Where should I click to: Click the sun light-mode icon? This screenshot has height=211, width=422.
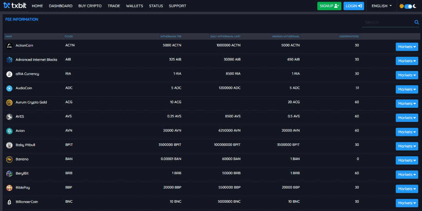(401, 6)
